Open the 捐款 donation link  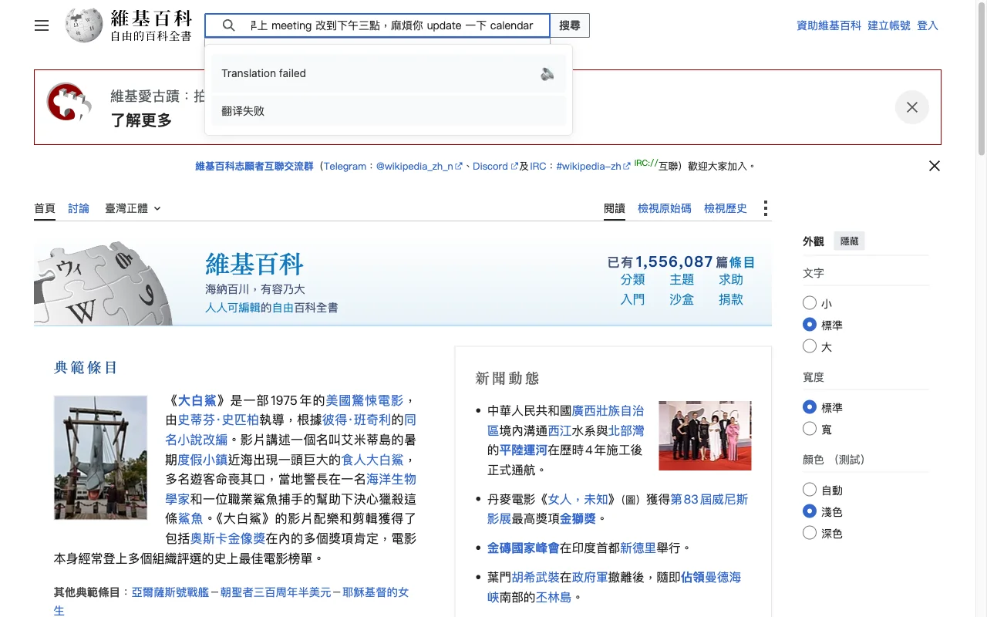tap(731, 299)
